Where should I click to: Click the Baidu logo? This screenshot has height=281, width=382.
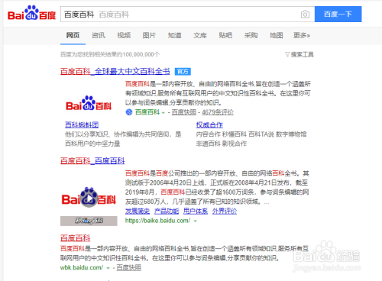[31, 13]
